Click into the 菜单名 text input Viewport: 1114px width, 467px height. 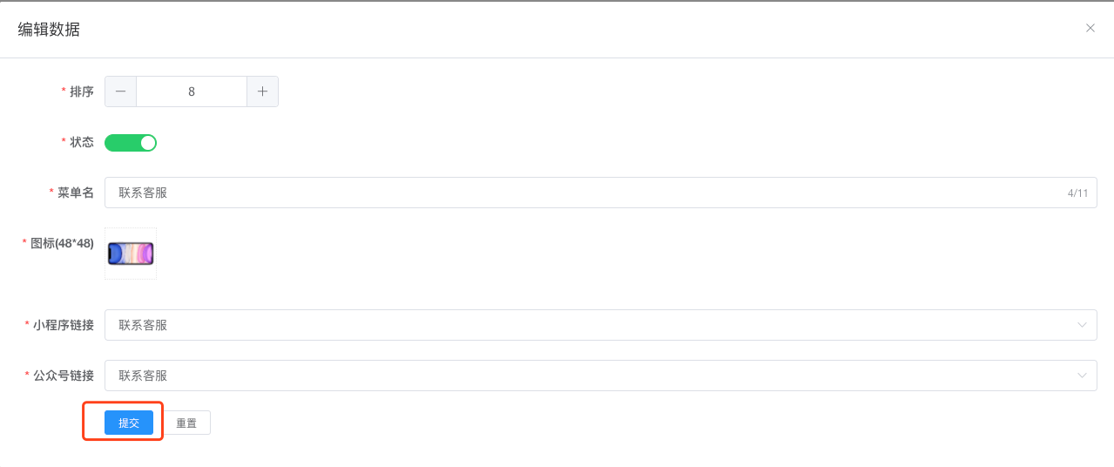(601, 193)
